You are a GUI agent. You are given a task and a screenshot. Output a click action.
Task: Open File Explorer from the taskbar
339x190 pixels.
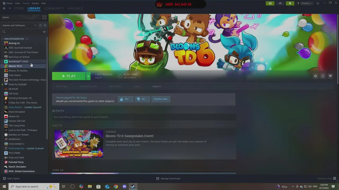coord(90,187)
